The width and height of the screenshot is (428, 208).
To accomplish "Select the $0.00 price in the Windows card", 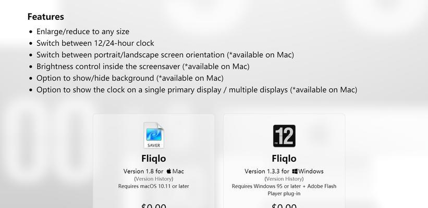I will coord(284,205).
